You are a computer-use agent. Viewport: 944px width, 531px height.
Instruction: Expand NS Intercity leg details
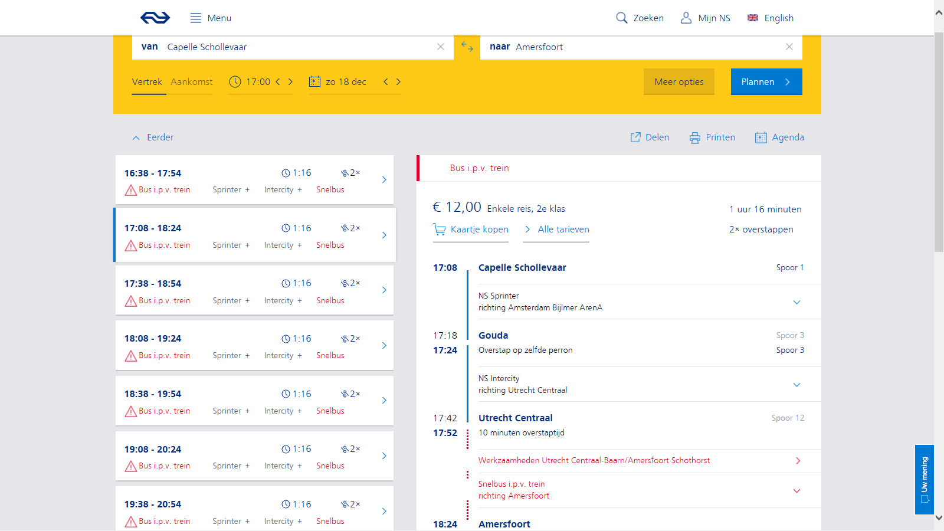click(x=796, y=385)
